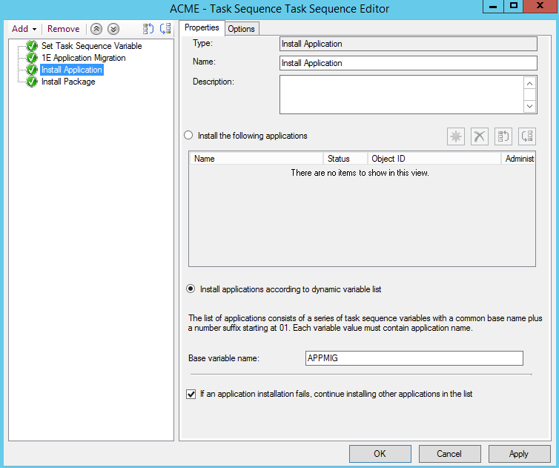Click the collapse all steps double-up arrow
Image resolution: width=559 pixels, height=468 pixels.
pos(96,29)
